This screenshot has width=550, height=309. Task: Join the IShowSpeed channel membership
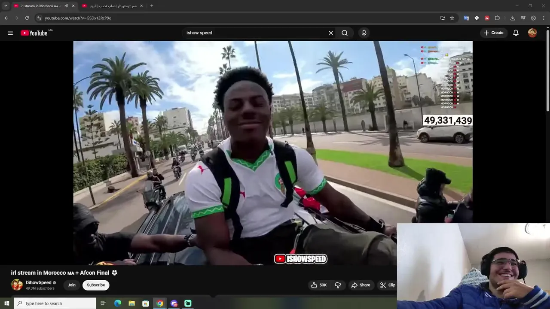(x=72, y=285)
